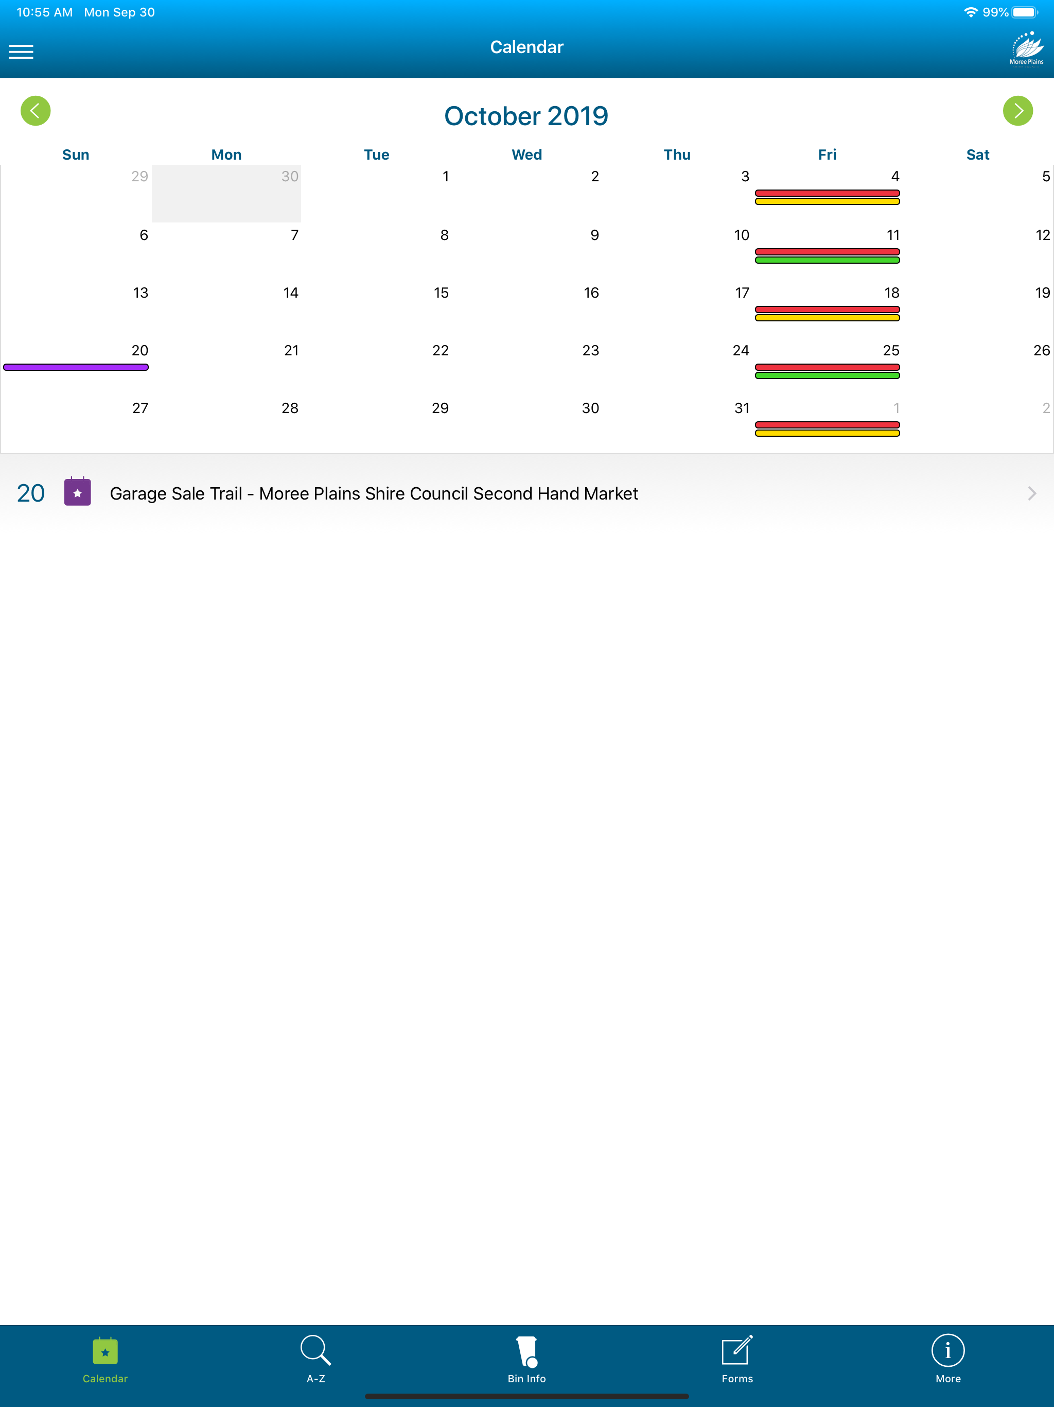This screenshot has height=1407, width=1054.
Task: Select October 3 in the calendar
Action: 677,193
